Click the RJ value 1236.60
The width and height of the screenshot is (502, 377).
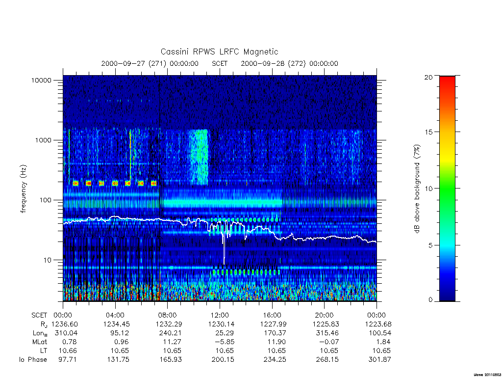[x=65, y=324]
